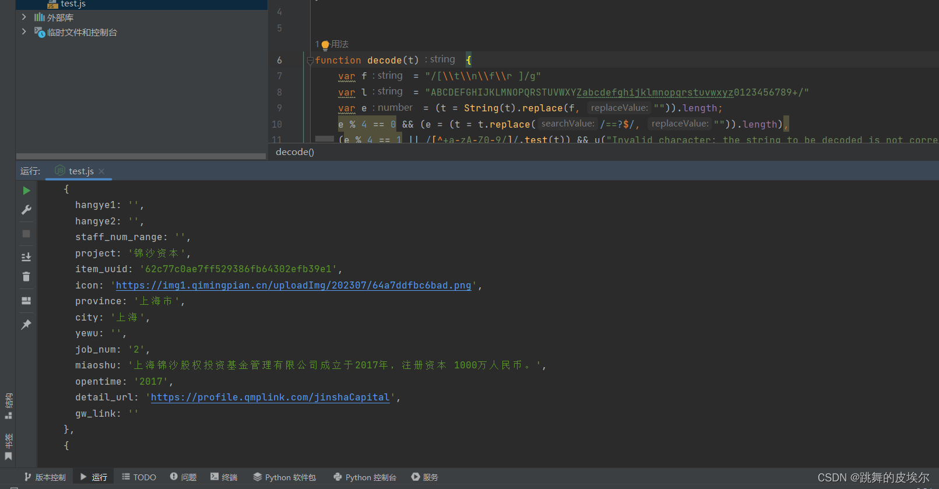939x489 pixels.
Task: Open 运行 tool window tab
Action: pos(94,477)
